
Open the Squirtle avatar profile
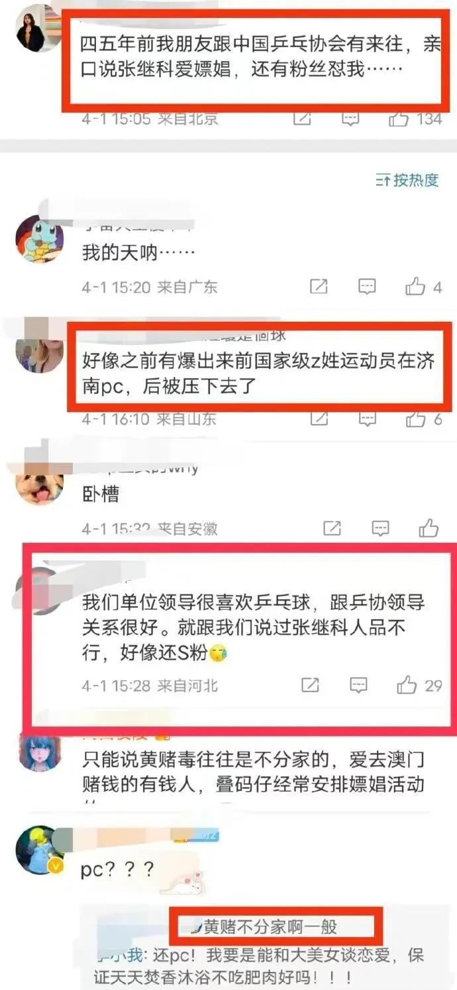point(40,240)
